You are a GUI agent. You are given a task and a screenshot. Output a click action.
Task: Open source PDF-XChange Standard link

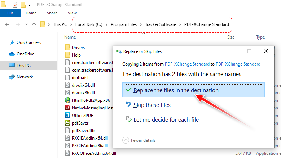[x=187, y=64]
